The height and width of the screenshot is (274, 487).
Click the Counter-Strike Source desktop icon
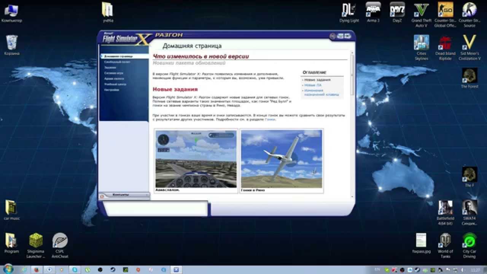tap(469, 15)
